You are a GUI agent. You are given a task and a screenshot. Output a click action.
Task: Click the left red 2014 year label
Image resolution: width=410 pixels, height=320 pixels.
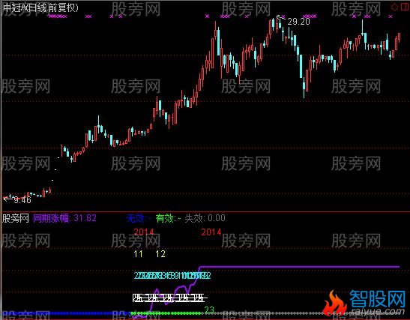click(144, 232)
